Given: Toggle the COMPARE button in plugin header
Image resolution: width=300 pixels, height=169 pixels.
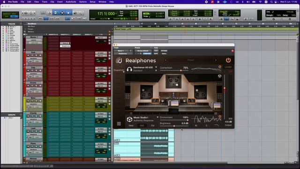Looking at the screenshot, I should 147,54.
